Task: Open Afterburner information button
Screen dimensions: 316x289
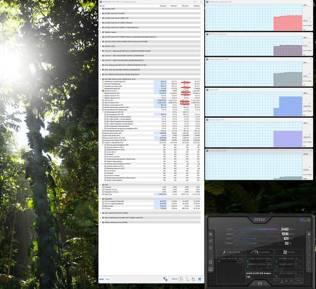Action: coord(211,248)
